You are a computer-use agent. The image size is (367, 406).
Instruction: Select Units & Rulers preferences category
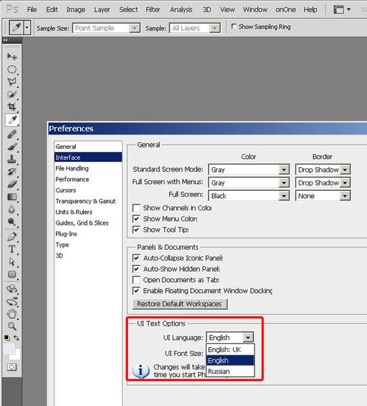pyautogui.click(x=88, y=212)
